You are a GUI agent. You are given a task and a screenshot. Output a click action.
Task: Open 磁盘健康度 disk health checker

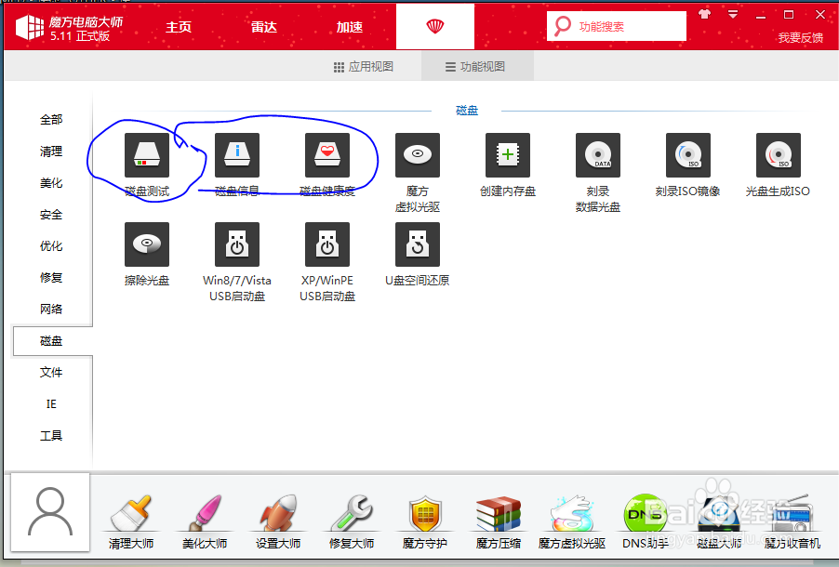click(x=326, y=155)
